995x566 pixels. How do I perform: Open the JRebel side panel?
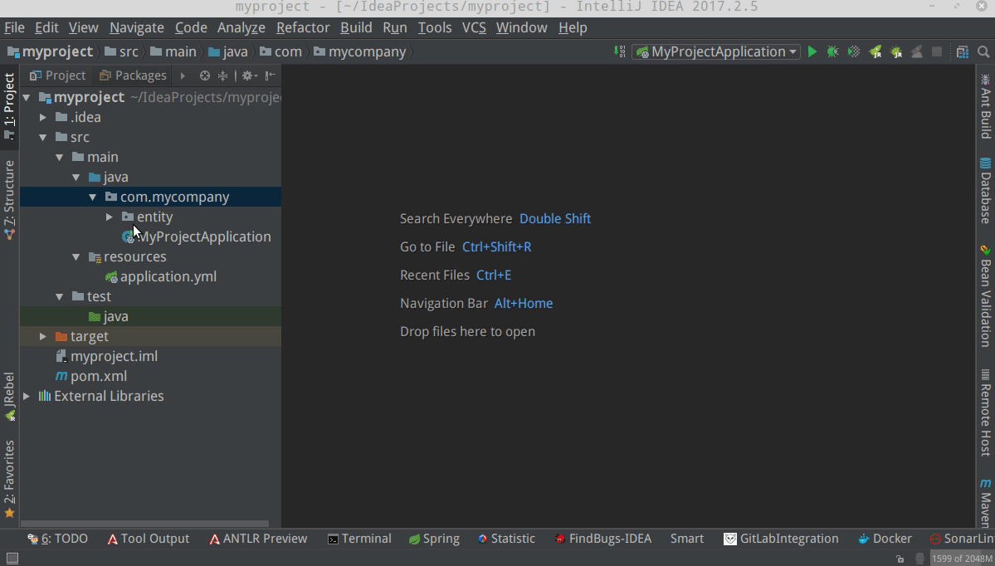(9, 397)
